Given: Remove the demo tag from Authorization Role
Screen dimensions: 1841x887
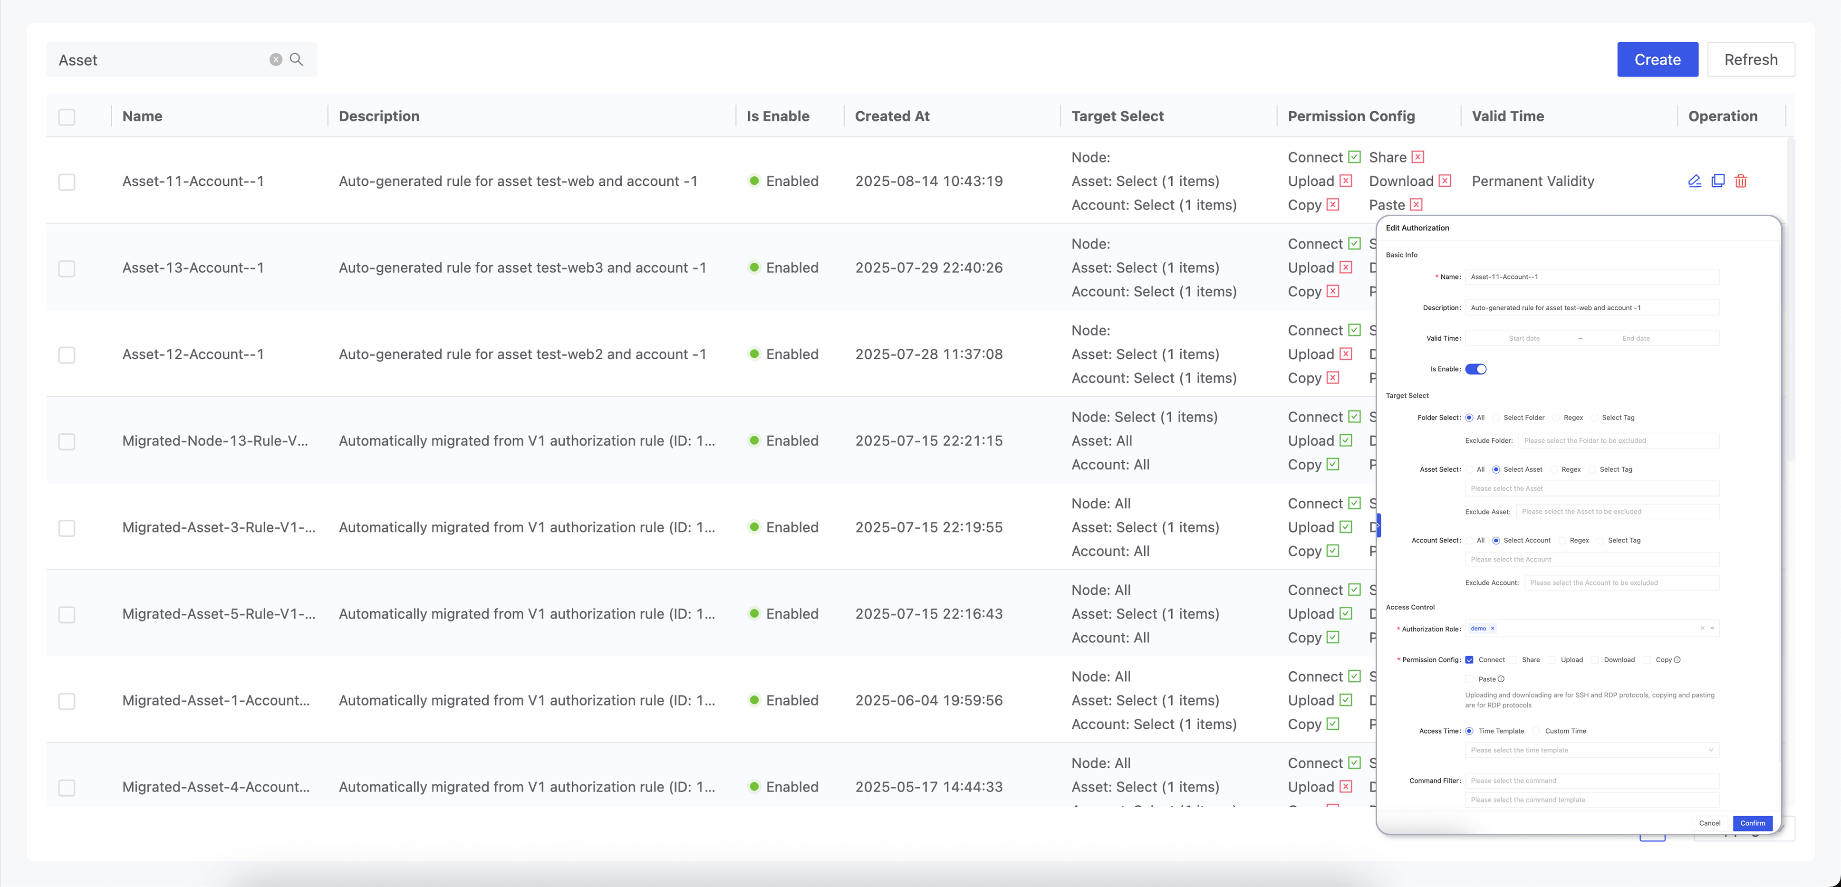Looking at the screenshot, I should point(1492,629).
